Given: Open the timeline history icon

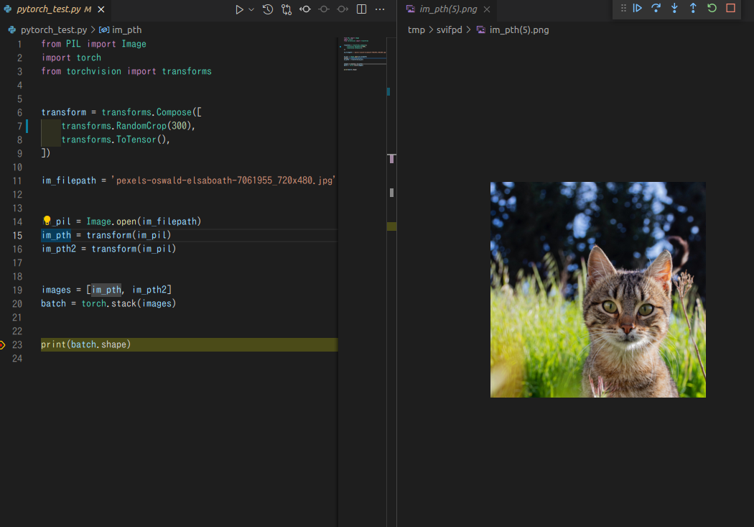Looking at the screenshot, I should click(x=268, y=9).
